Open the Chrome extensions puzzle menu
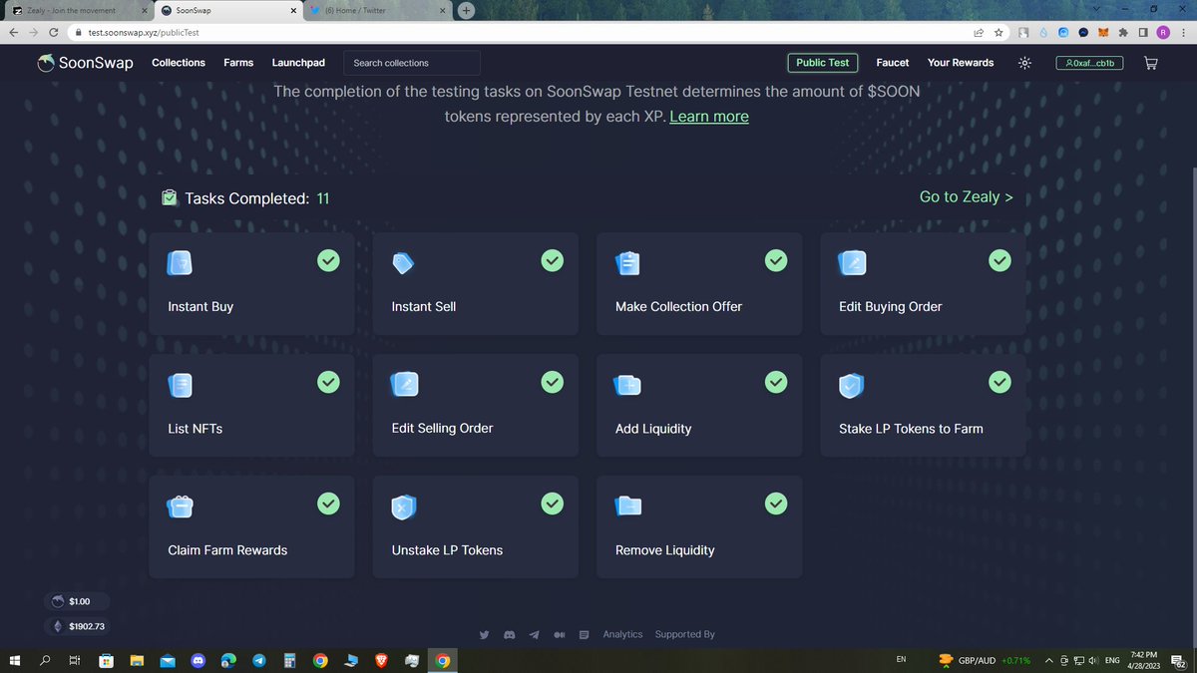This screenshot has height=673, width=1197. tap(1123, 32)
